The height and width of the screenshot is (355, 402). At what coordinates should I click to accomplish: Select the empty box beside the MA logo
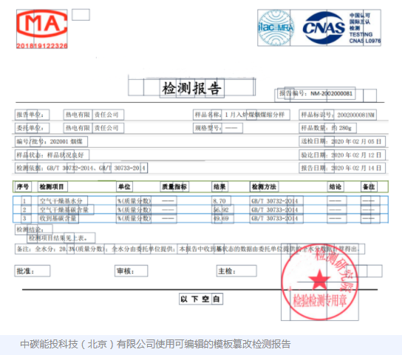point(81,15)
